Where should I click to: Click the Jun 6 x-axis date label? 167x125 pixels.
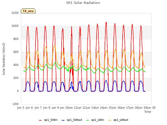tap(29, 108)
